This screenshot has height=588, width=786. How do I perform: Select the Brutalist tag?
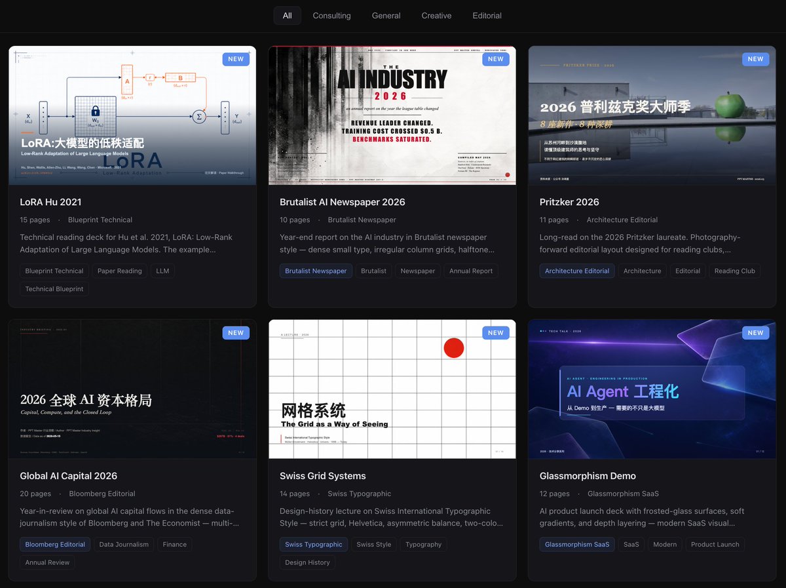373,271
